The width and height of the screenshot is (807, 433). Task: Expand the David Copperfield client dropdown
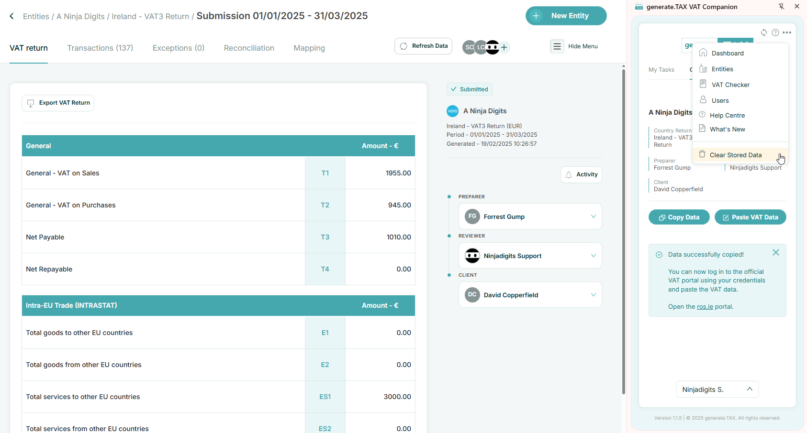(x=593, y=295)
